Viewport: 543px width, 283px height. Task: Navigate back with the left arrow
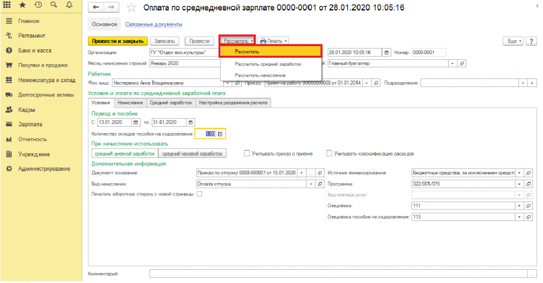(x=95, y=8)
